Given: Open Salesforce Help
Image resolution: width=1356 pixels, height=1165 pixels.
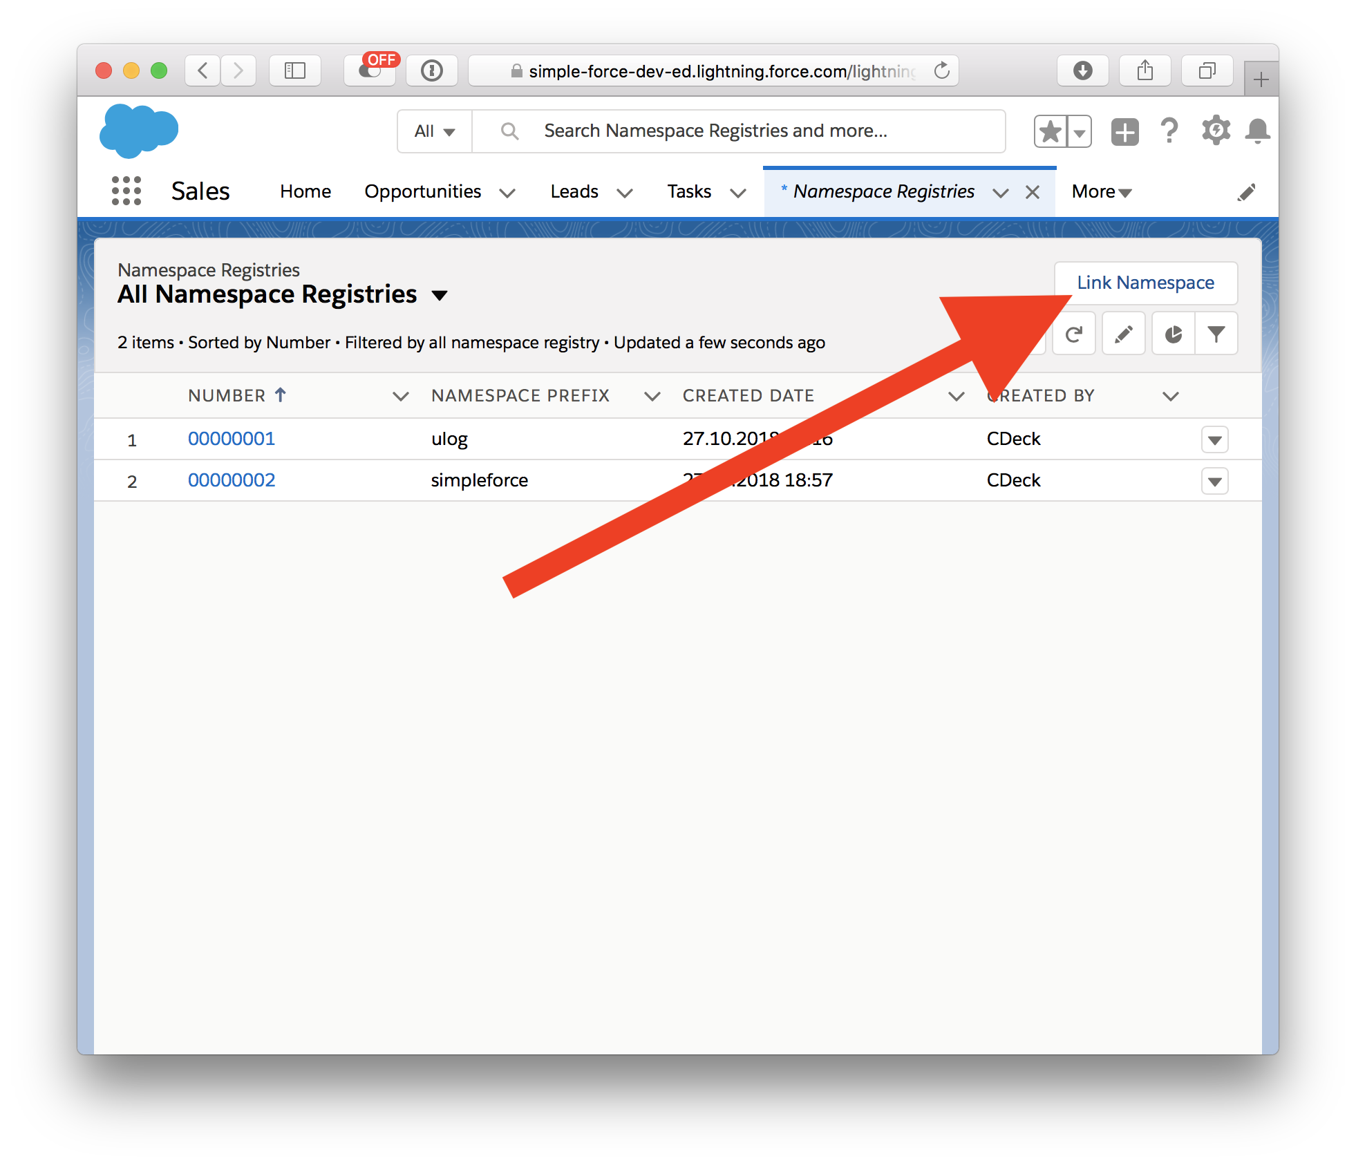Looking at the screenshot, I should pos(1170,131).
